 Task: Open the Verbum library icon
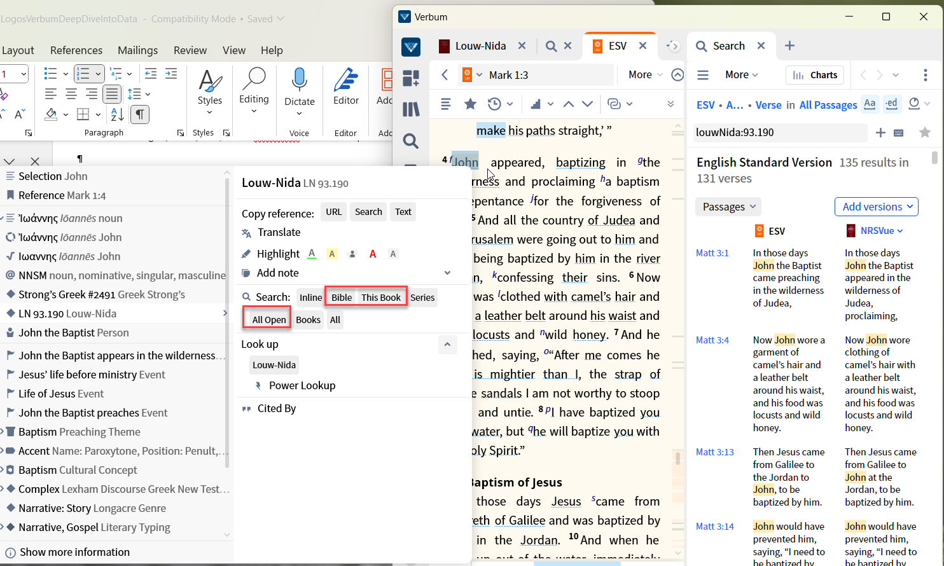pyautogui.click(x=411, y=109)
